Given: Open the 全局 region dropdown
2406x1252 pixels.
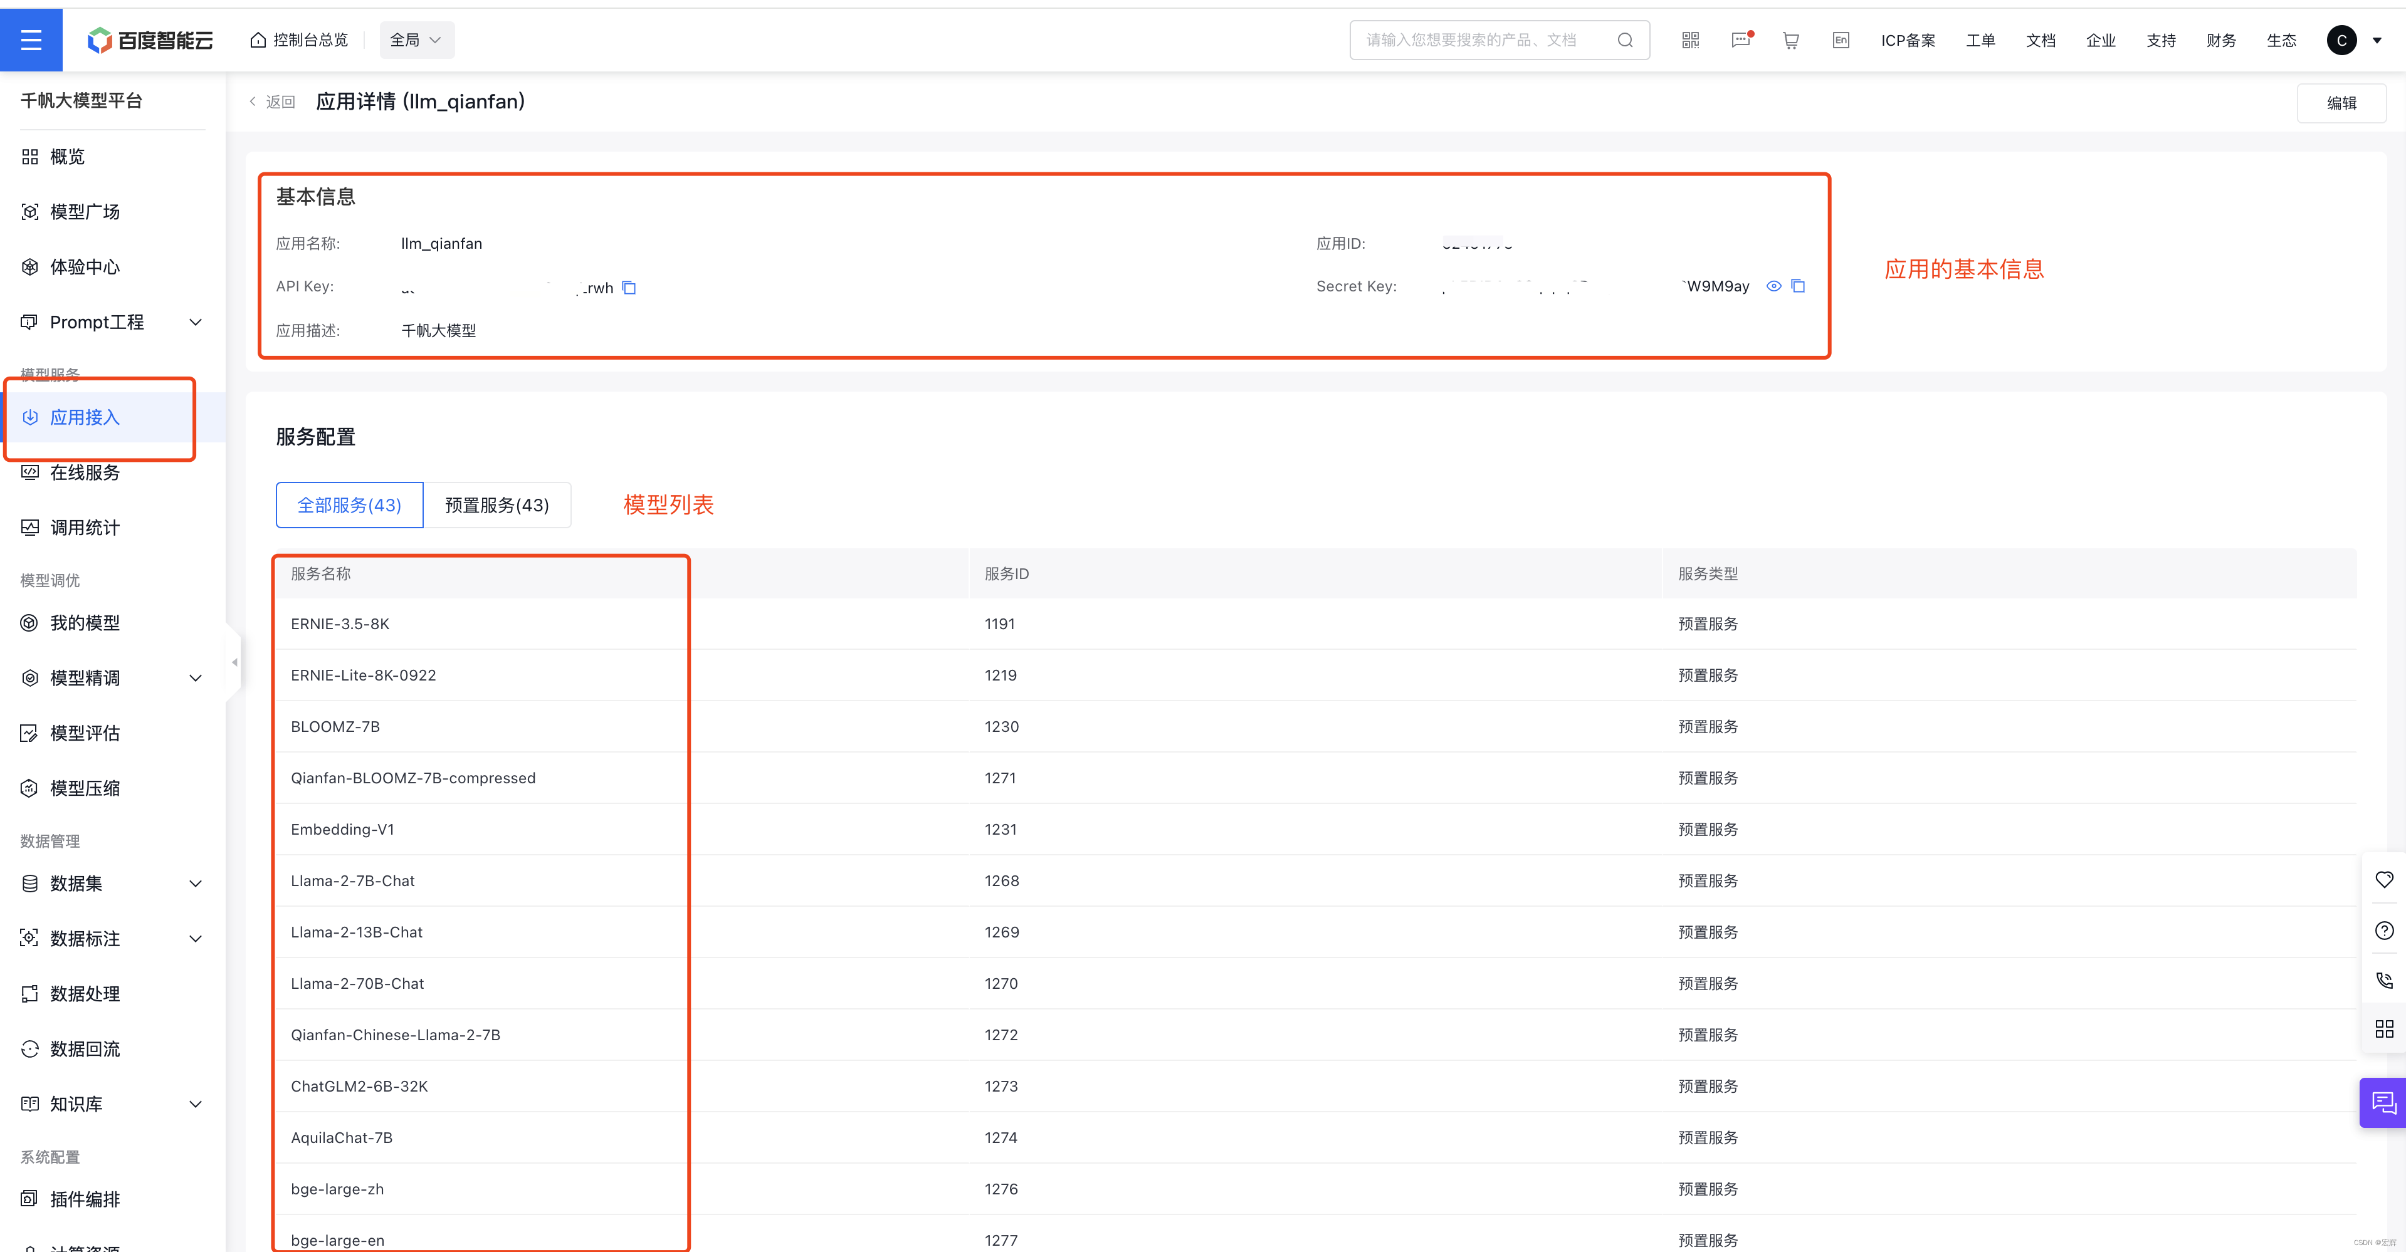Looking at the screenshot, I should point(416,40).
